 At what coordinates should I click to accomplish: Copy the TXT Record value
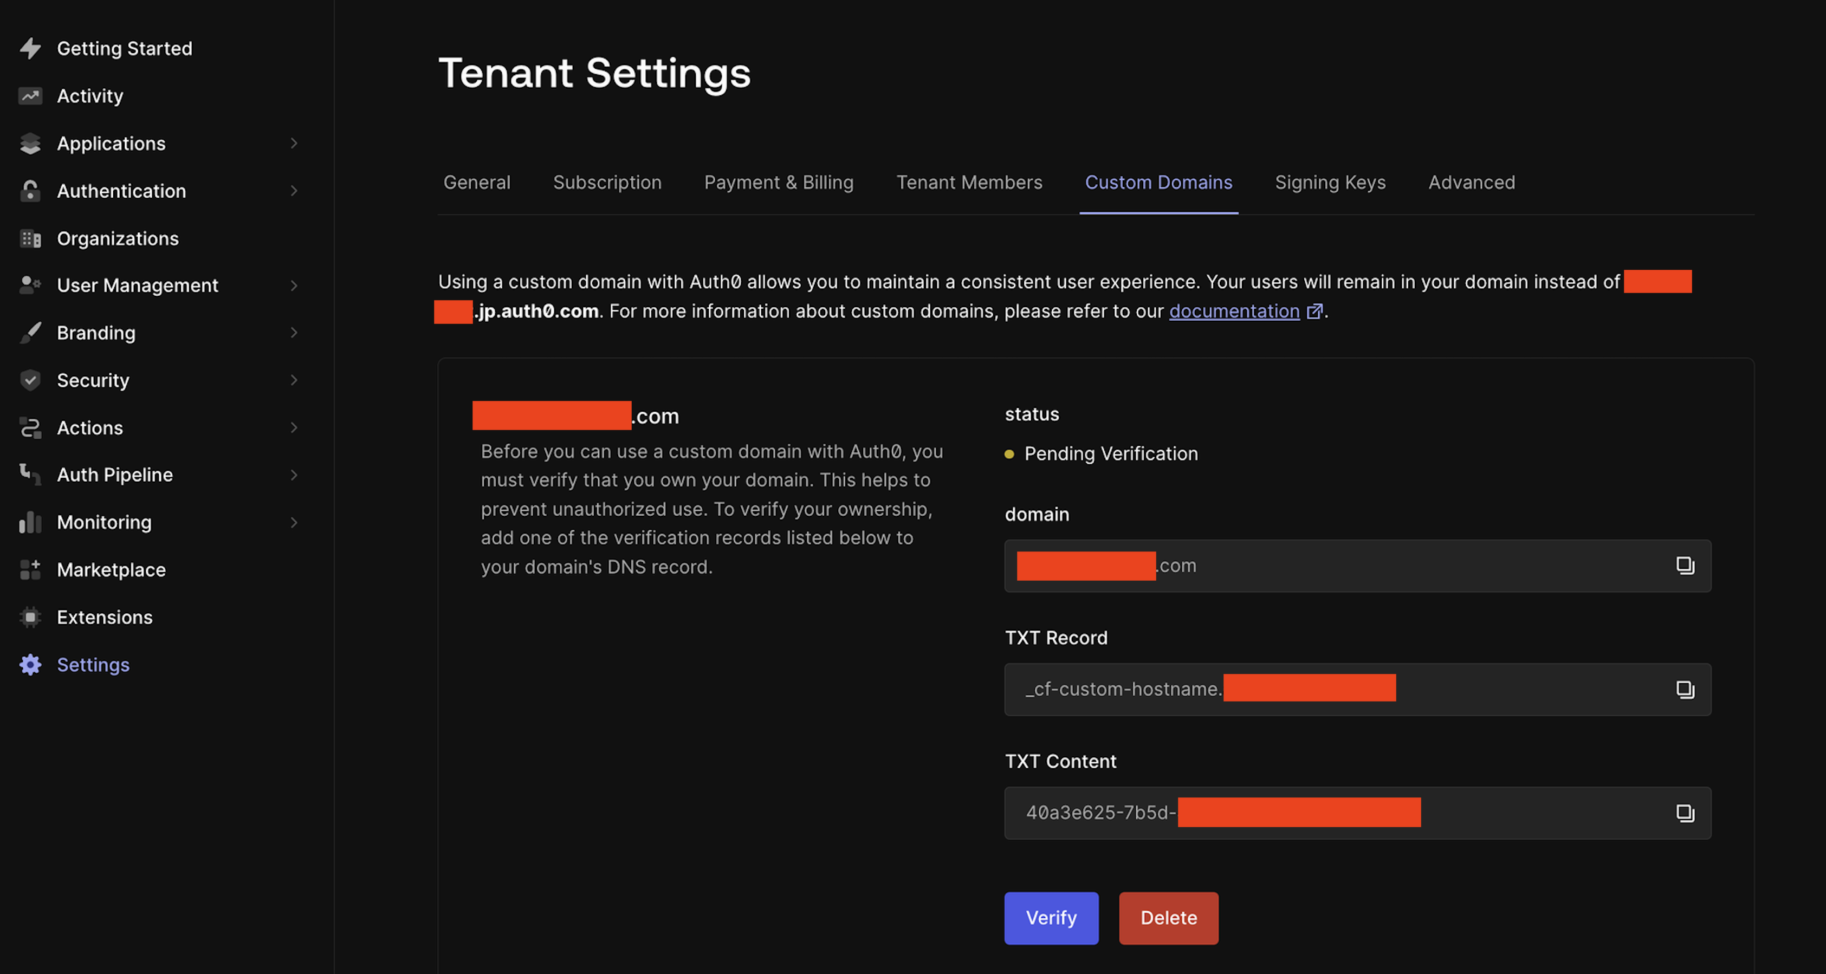[1684, 689]
